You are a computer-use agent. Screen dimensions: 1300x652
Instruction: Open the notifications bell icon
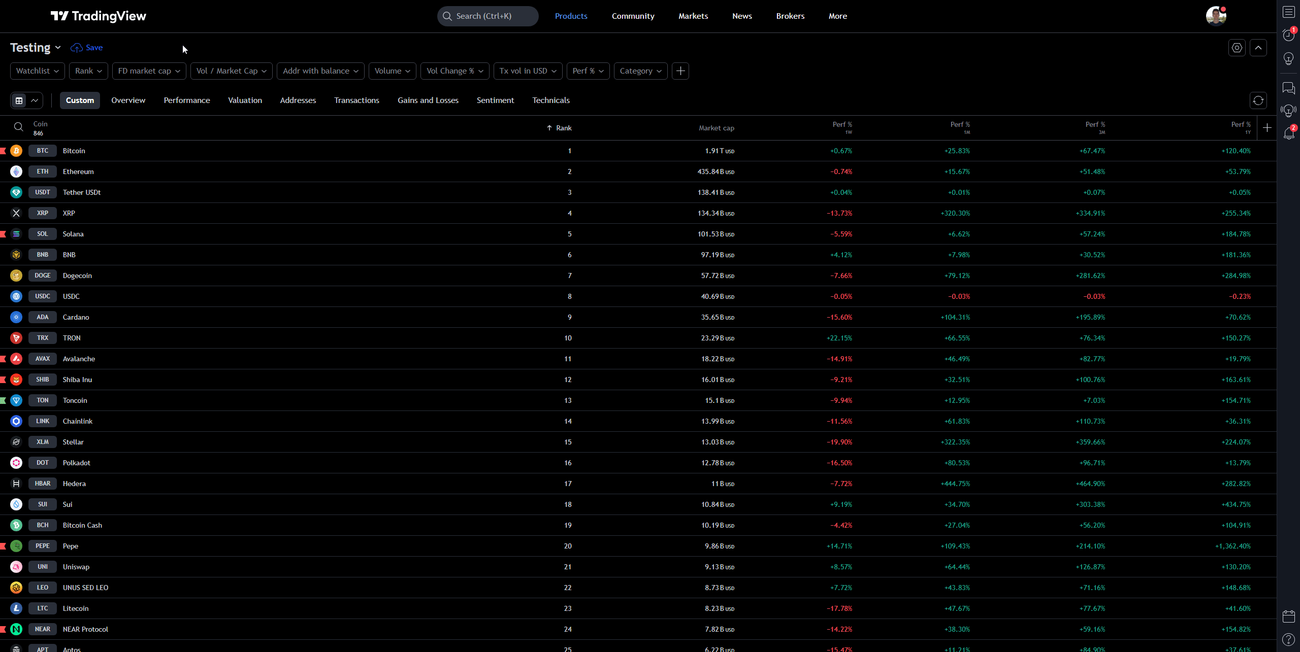pyautogui.click(x=1289, y=133)
